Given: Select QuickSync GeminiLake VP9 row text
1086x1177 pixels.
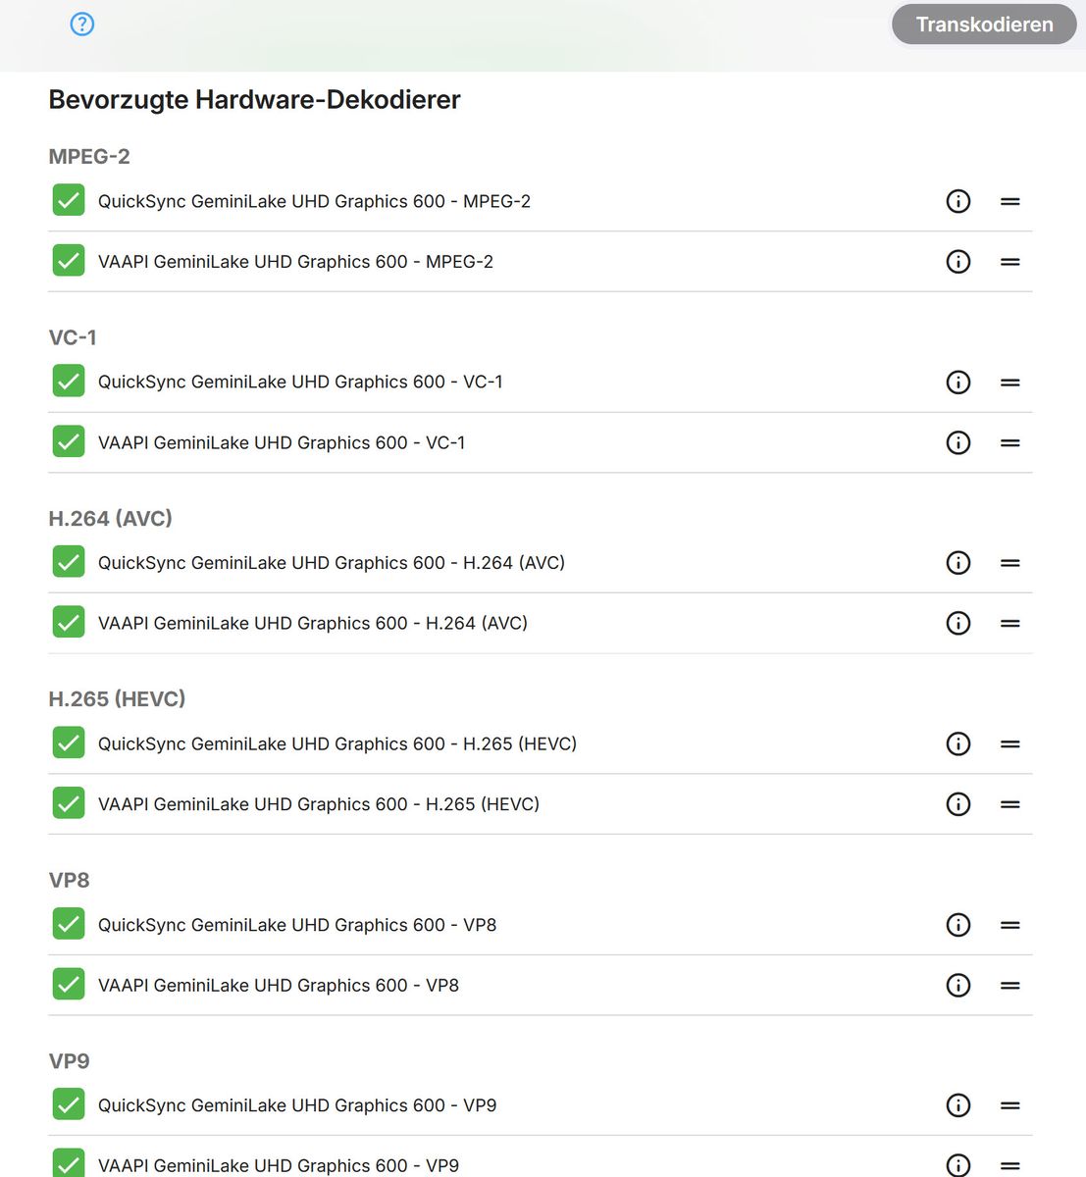Looking at the screenshot, I should pos(297,1105).
